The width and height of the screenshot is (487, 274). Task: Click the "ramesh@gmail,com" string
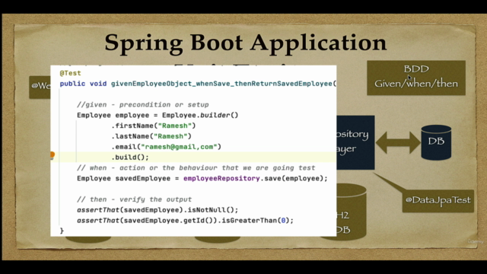(179, 147)
